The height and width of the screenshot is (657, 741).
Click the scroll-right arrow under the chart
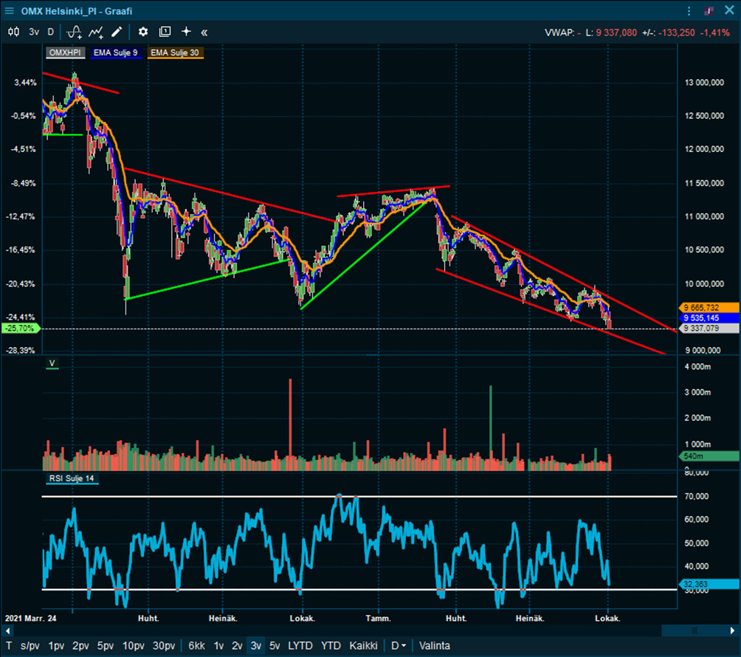point(732,630)
